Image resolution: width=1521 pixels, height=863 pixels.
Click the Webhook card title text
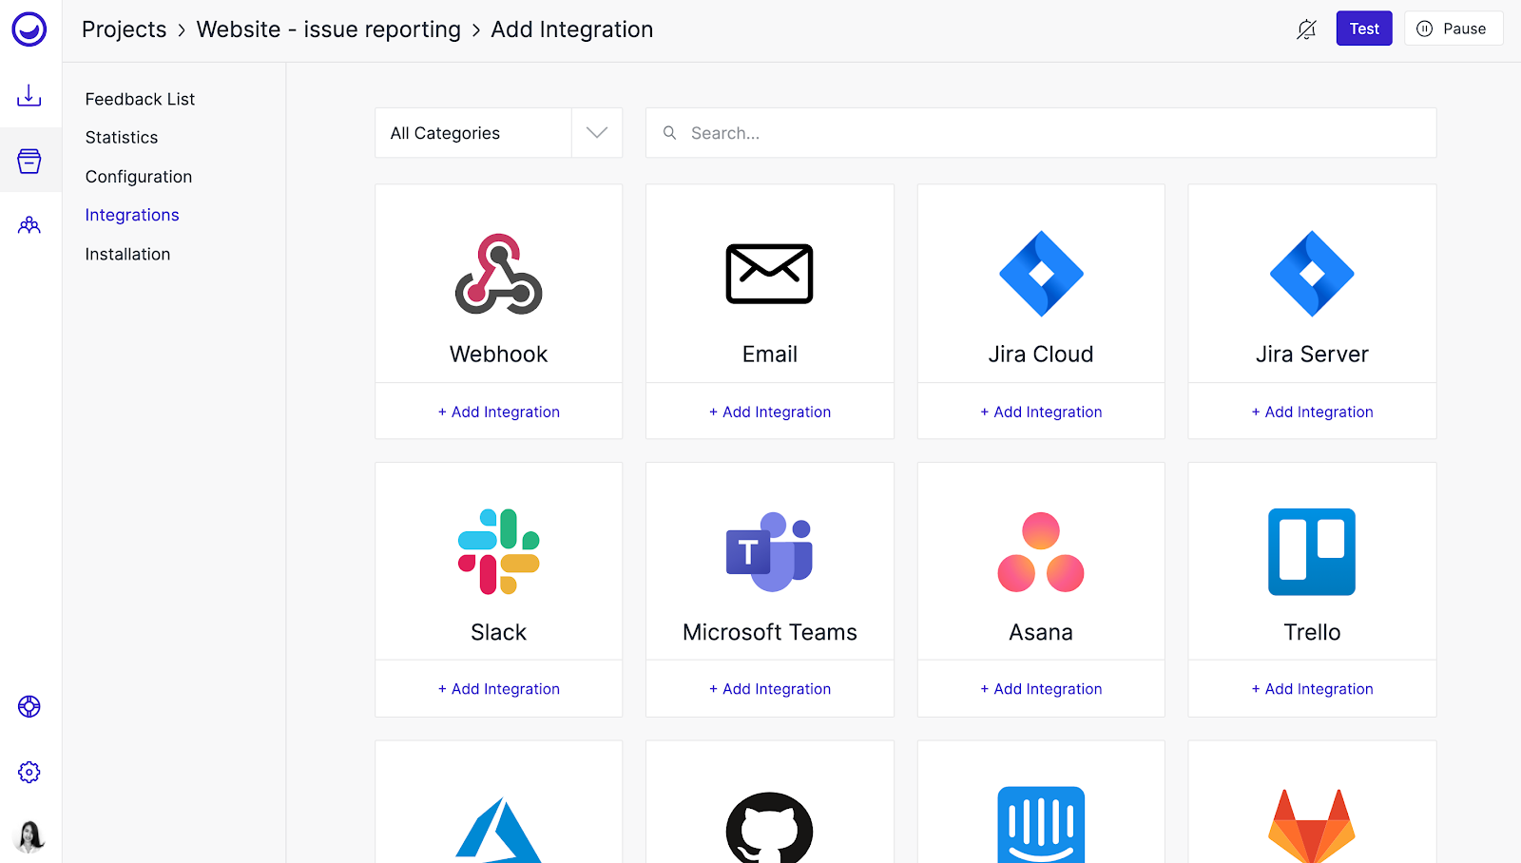(x=498, y=355)
